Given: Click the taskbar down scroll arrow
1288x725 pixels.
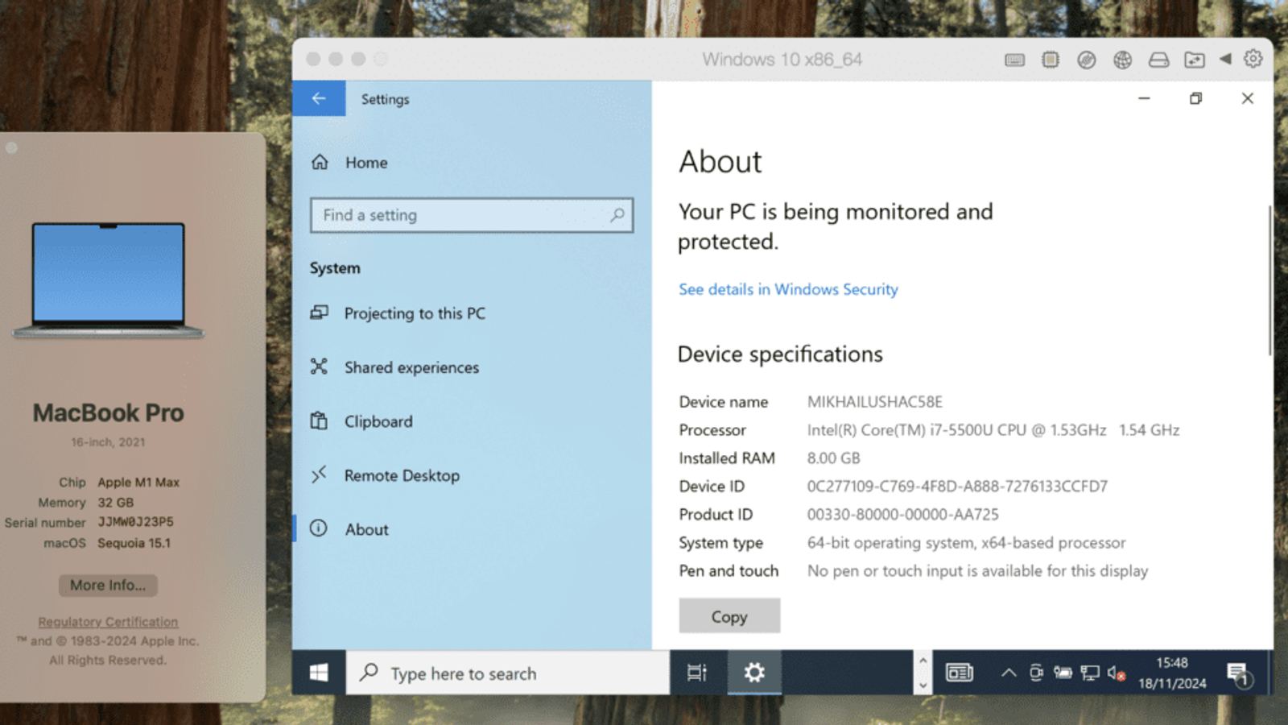Looking at the screenshot, I should [x=923, y=686].
